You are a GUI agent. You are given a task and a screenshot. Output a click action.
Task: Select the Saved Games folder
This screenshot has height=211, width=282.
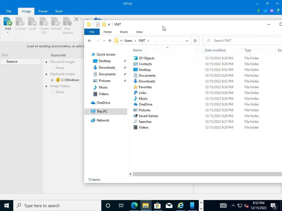tap(148, 116)
